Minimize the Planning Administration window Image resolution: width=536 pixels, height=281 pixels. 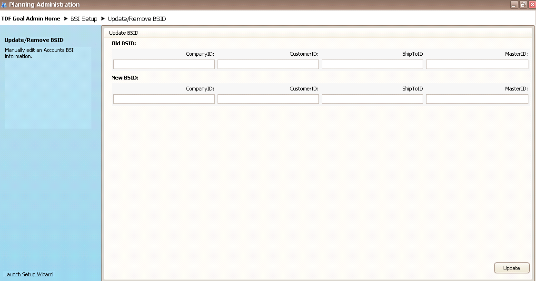[514, 4]
